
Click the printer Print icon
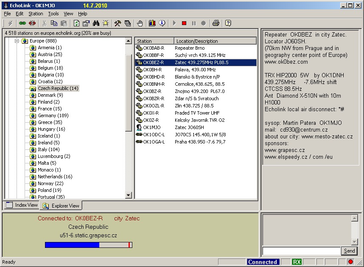click(x=216, y=23)
